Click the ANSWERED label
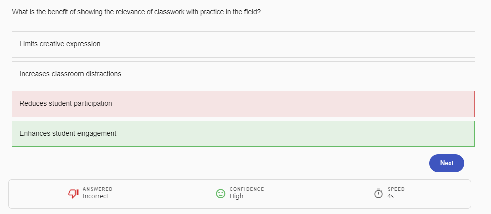Image resolution: width=491 pixels, height=214 pixels. [x=98, y=189]
